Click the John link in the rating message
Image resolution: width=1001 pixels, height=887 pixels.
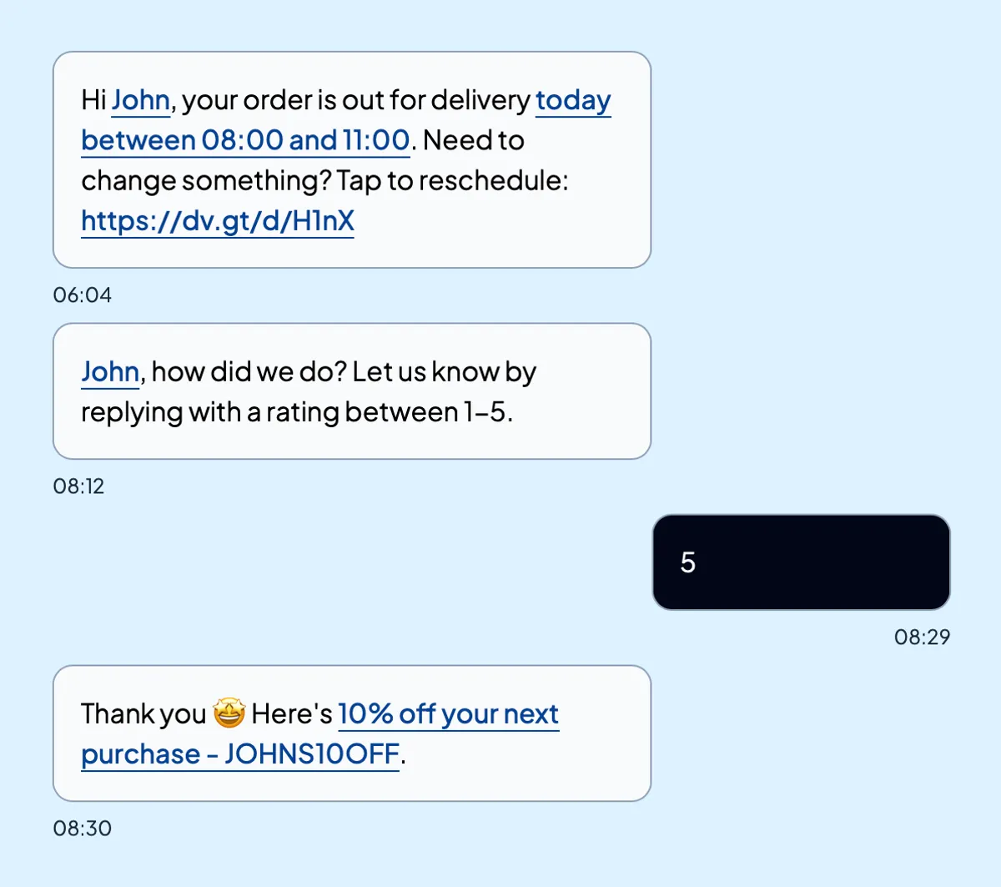coord(110,371)
